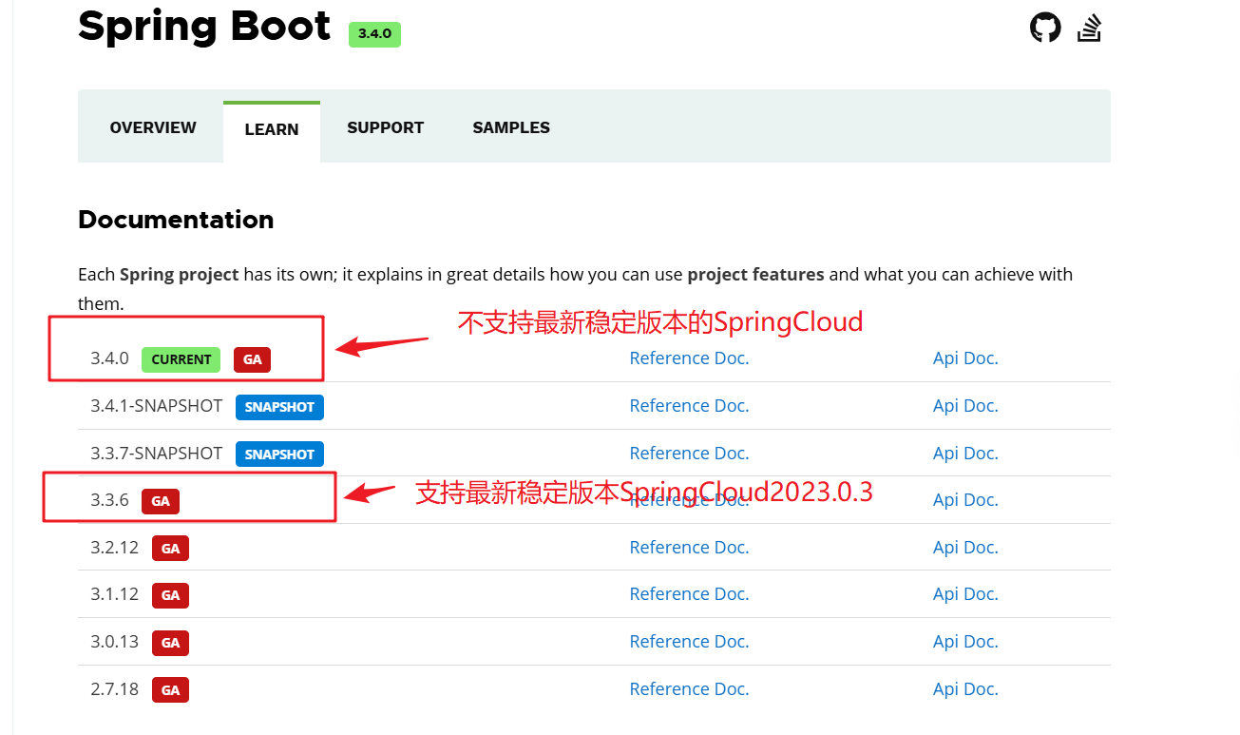Click the bold words 'Spring project'

click(x=179, y=275)
